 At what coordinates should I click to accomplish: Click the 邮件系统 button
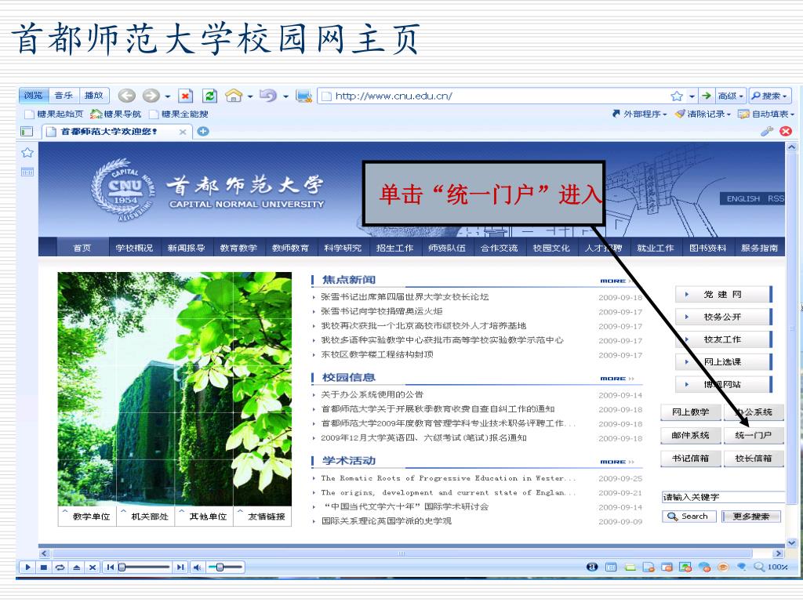(691, 436)
